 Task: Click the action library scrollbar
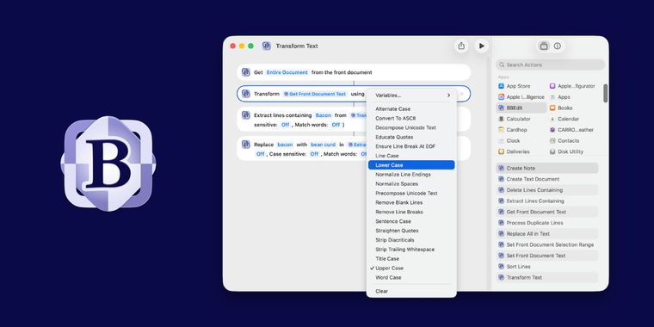pos(605,93)
